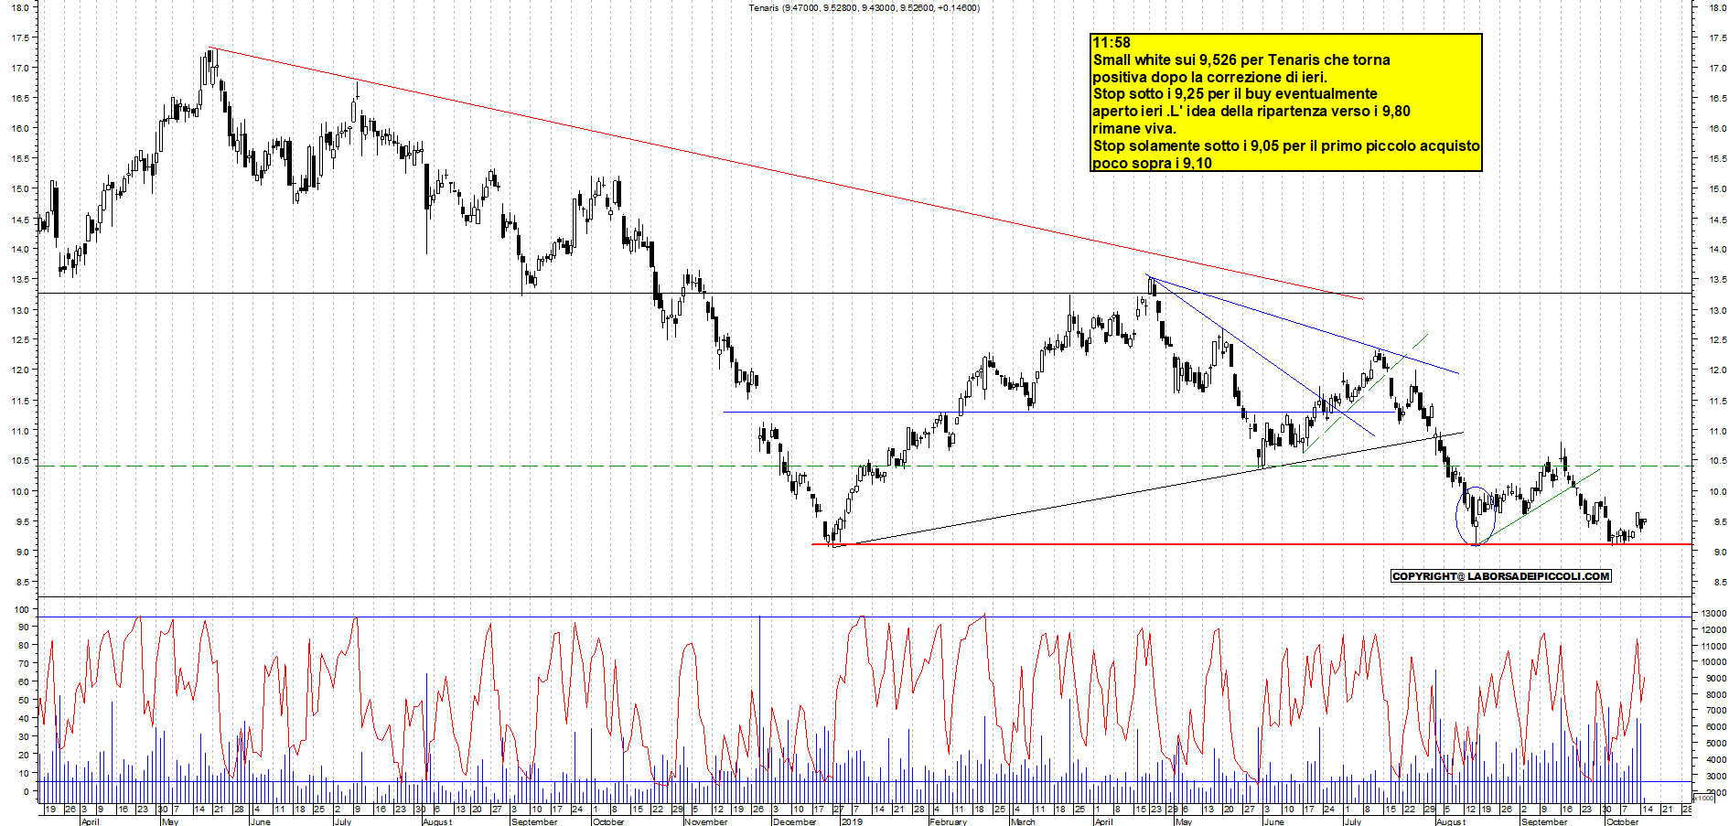Click the "November" label on the time axis
This screenshot has width=1729, height=826.
[x=705, y=821]
